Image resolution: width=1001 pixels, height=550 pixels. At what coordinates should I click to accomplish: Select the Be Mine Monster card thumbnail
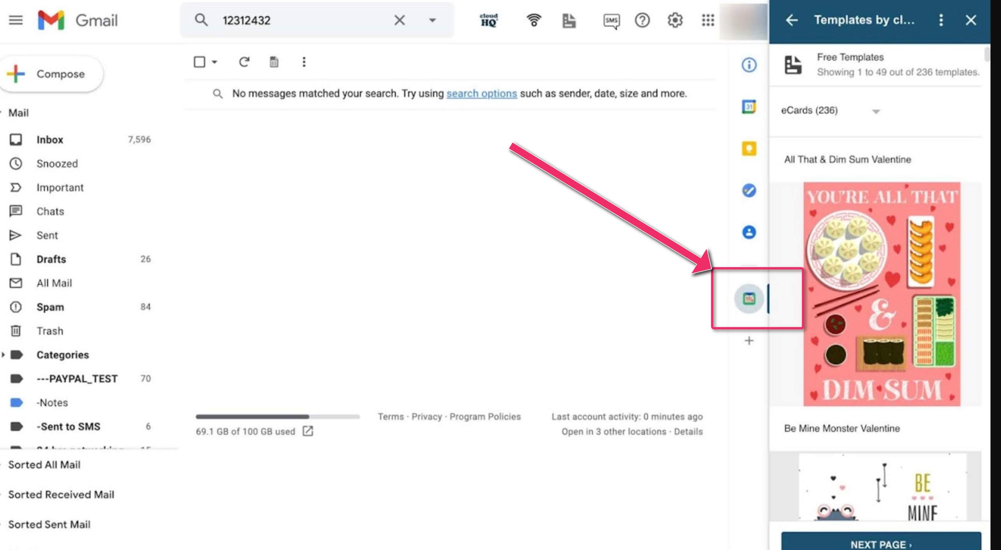(x=882, y=487)
